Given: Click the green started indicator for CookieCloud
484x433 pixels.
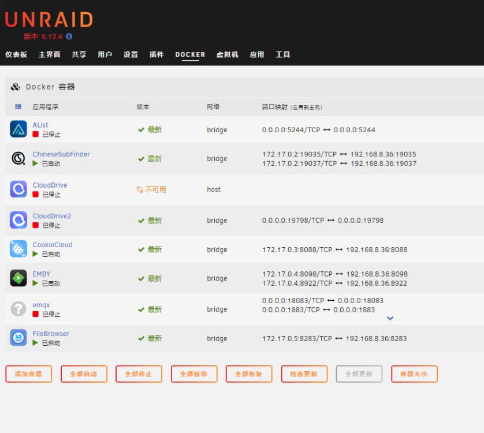Looking at the screenshot, I should [x=35, y=253].
